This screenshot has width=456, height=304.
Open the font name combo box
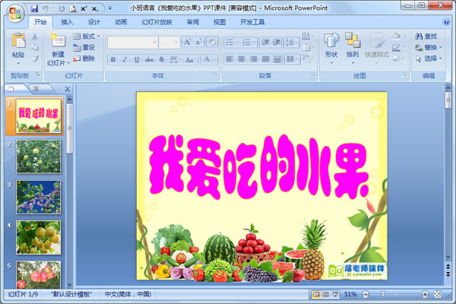click(132, 43)
